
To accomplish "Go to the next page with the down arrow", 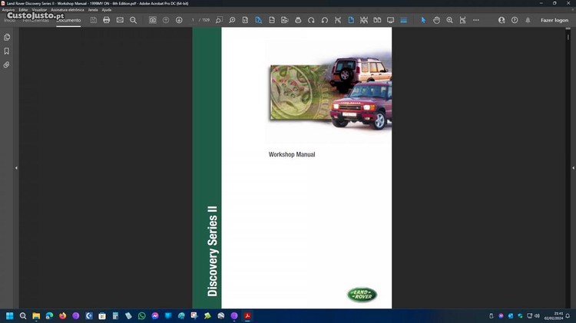I will click(x=179, y=20).
